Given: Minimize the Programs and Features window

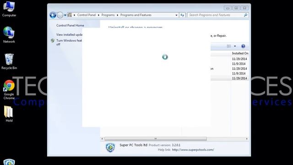Looking at the screenshot, I should coord(228,8).
